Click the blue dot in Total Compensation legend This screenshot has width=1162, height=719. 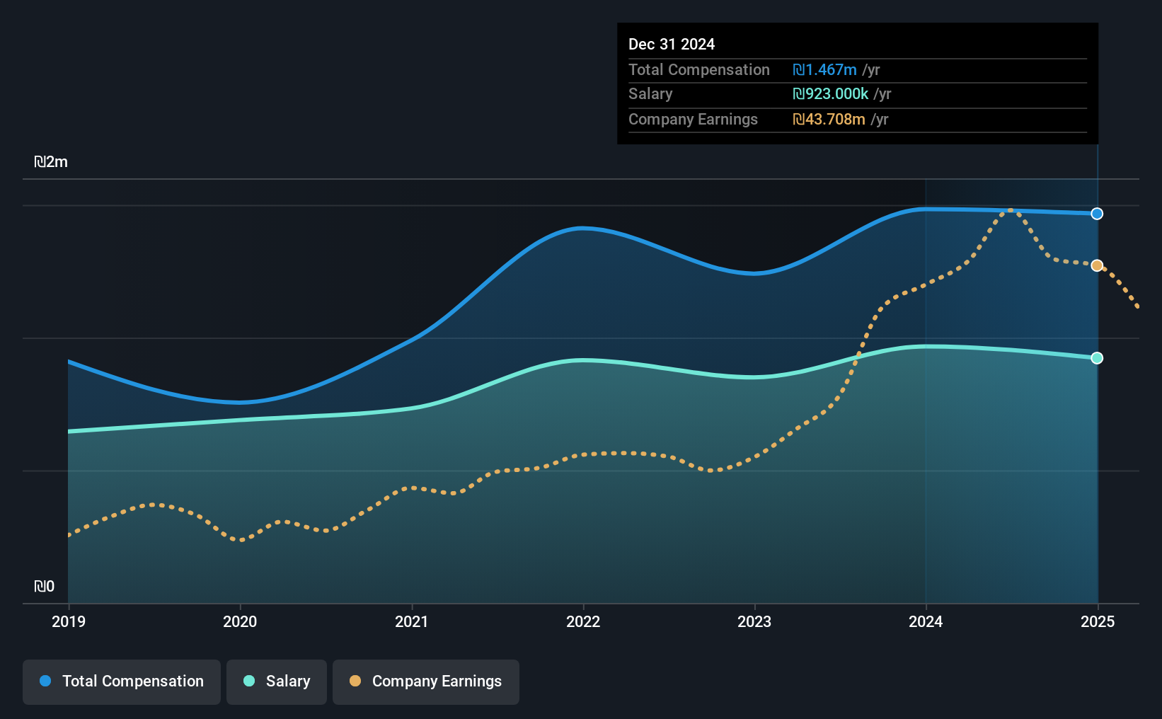(x=45, y=681)
